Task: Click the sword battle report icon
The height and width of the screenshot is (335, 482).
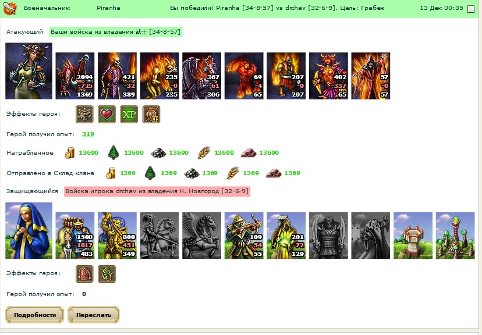Action: pos(9,8)
